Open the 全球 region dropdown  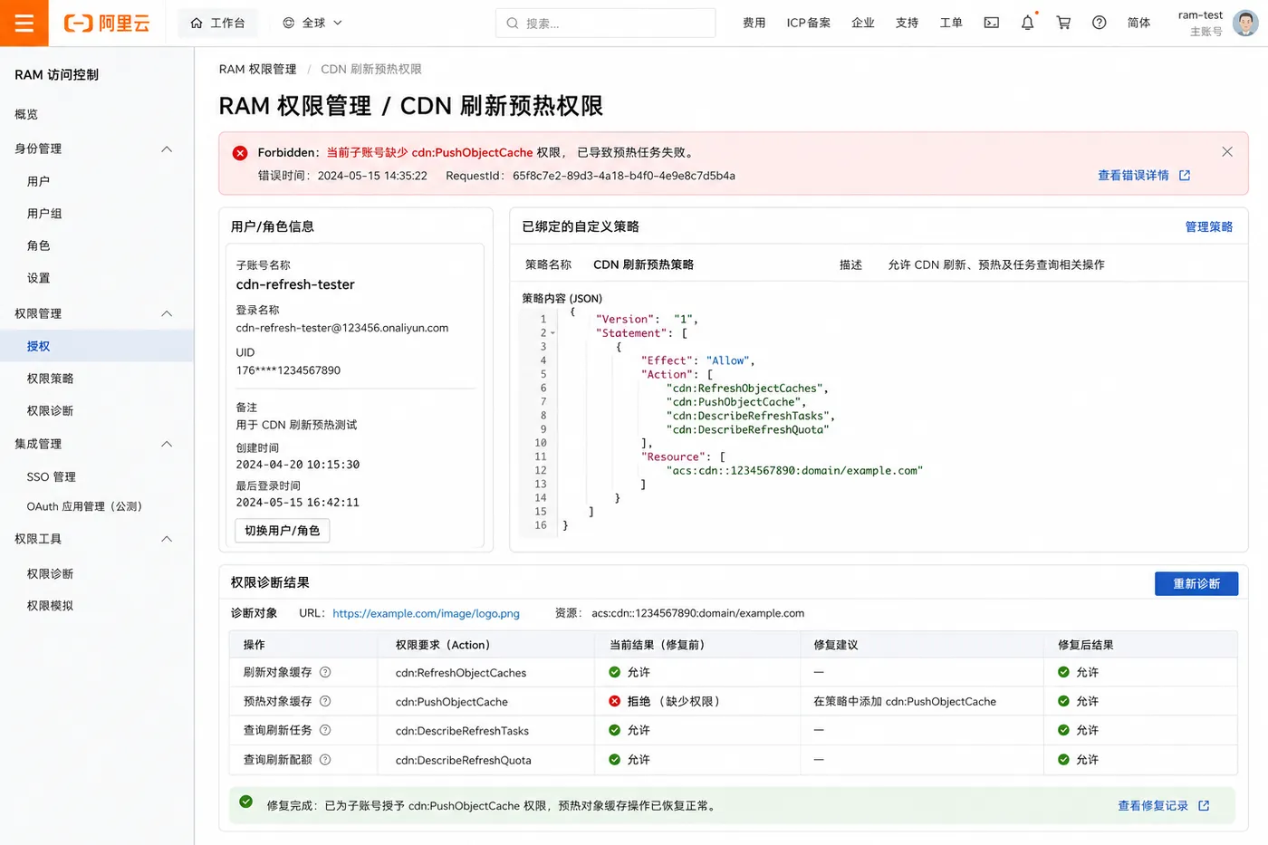point(312,23)
